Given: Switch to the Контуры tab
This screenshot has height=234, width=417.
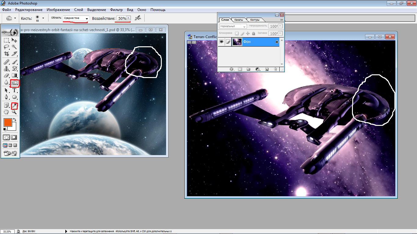Looking at the screenshot, I should point(255,20).
